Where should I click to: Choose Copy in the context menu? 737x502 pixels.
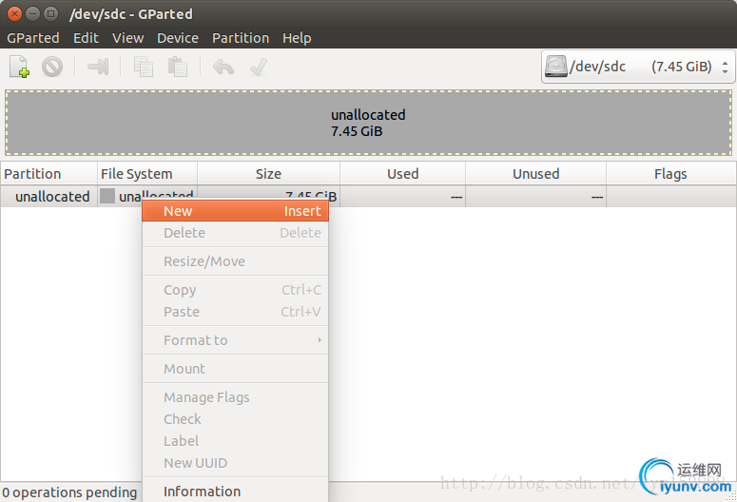click(x=235, y=290)
